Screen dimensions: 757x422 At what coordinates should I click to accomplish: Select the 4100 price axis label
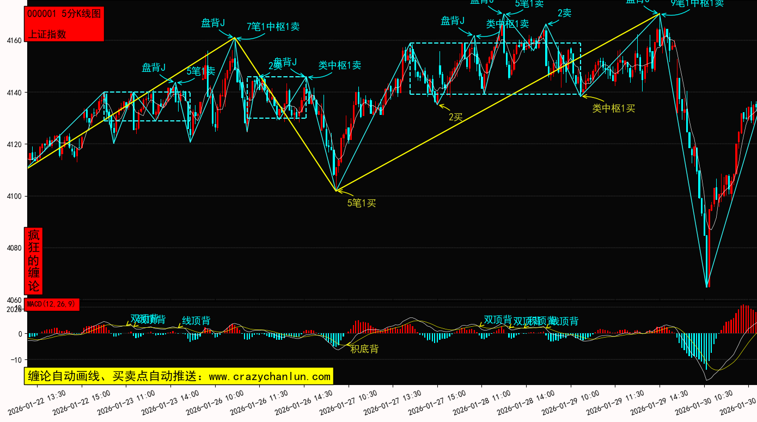[14, 197]
